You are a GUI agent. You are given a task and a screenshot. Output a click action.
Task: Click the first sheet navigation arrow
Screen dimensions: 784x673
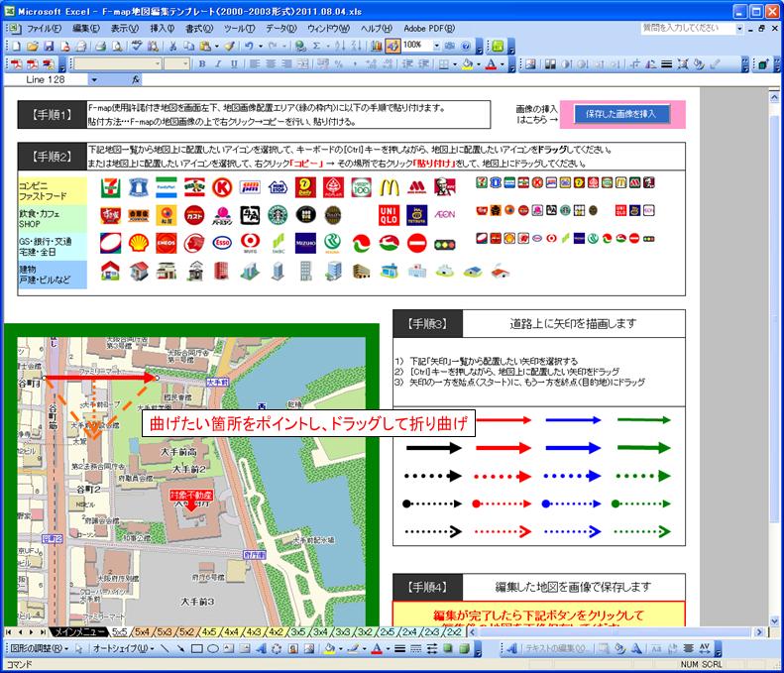coord(9,632)
